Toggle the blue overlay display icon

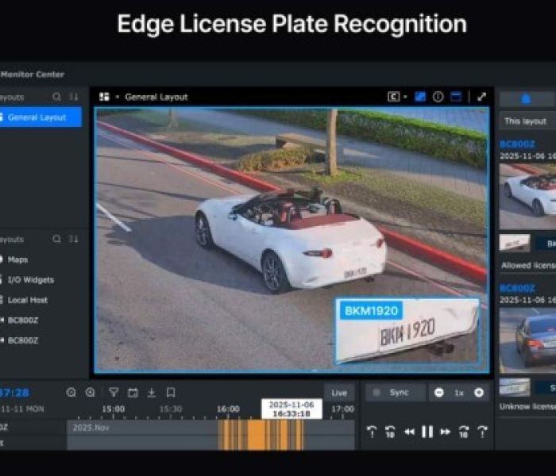420,97
